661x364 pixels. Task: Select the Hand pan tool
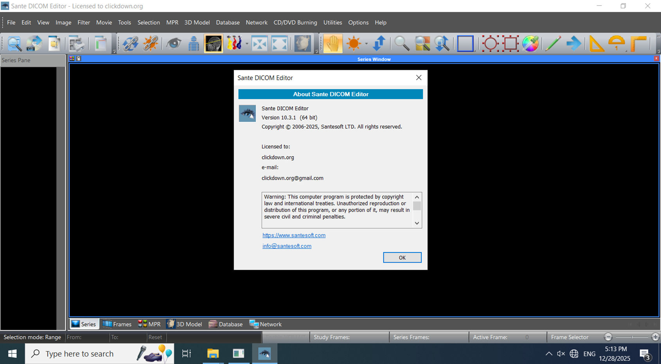point(332,43)
